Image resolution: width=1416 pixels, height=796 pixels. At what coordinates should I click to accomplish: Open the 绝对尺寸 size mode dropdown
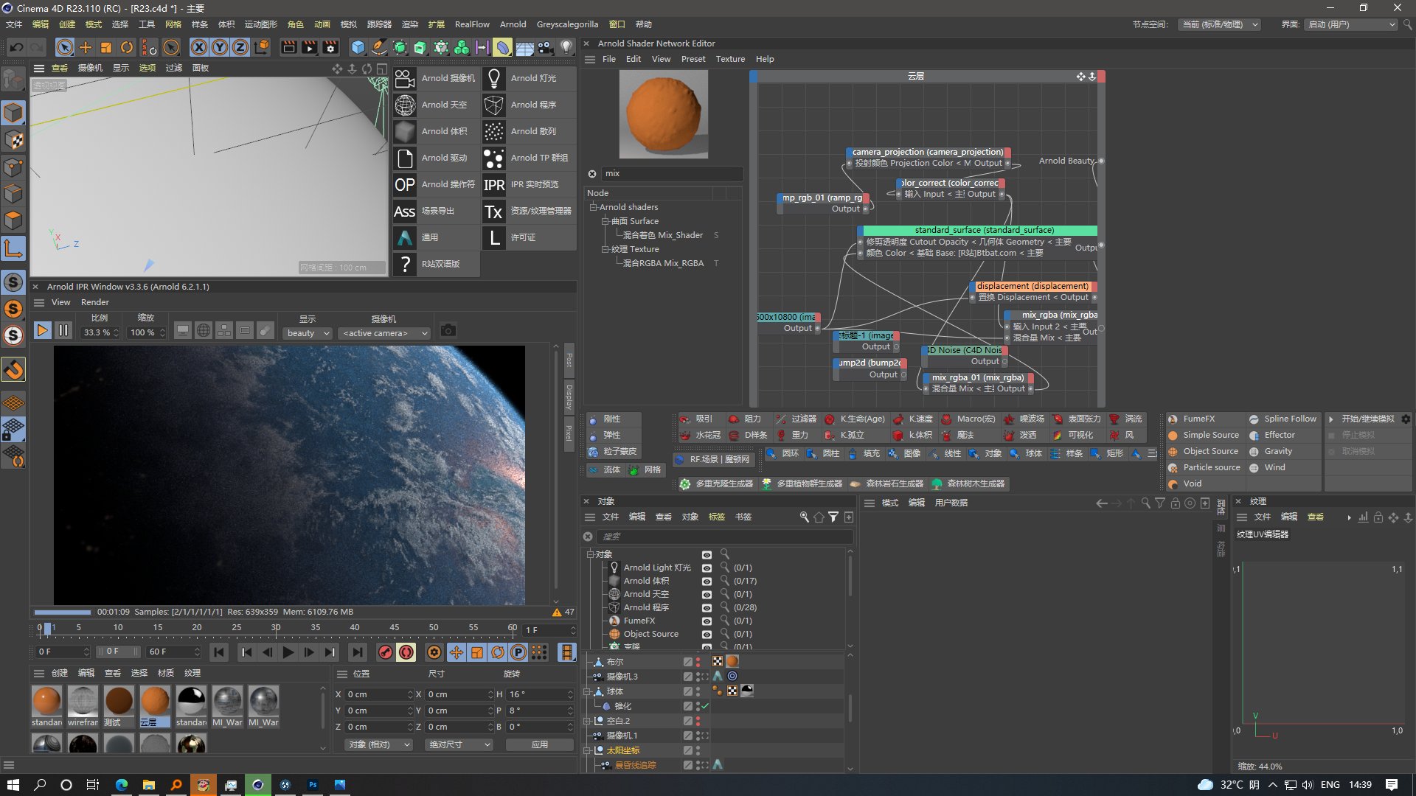point(459,745)
